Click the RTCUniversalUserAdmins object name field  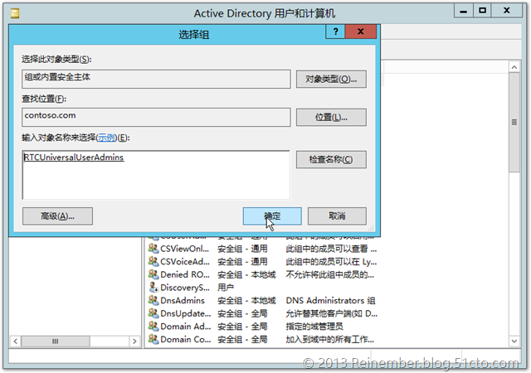coord(156,174)
